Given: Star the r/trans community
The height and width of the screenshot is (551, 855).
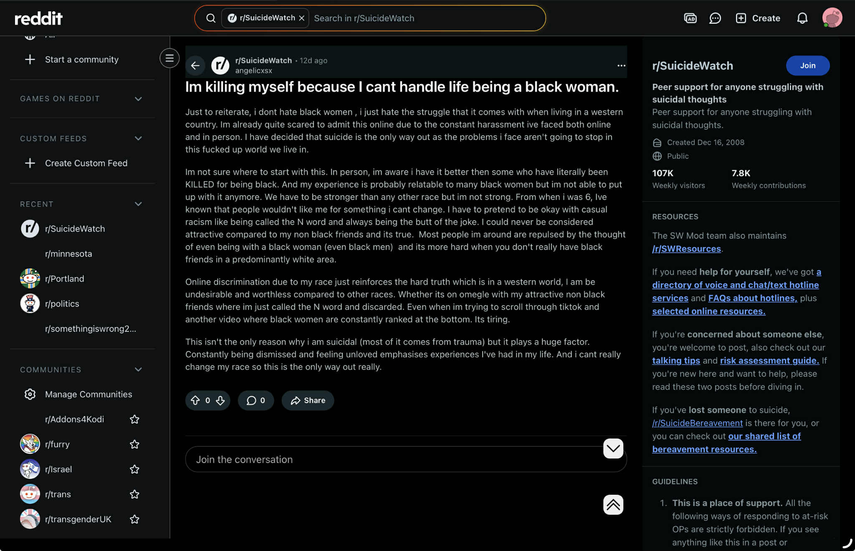Looking at the screenshot, I should tap(134, 494).
